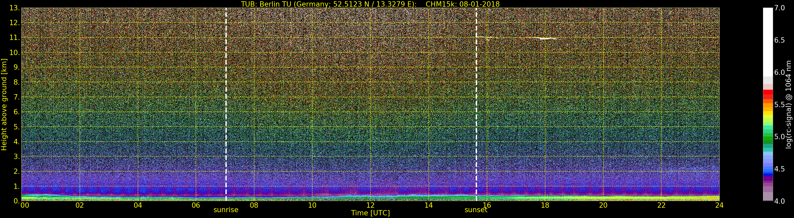Click the time axis tick label '18'

click(545, 205)
